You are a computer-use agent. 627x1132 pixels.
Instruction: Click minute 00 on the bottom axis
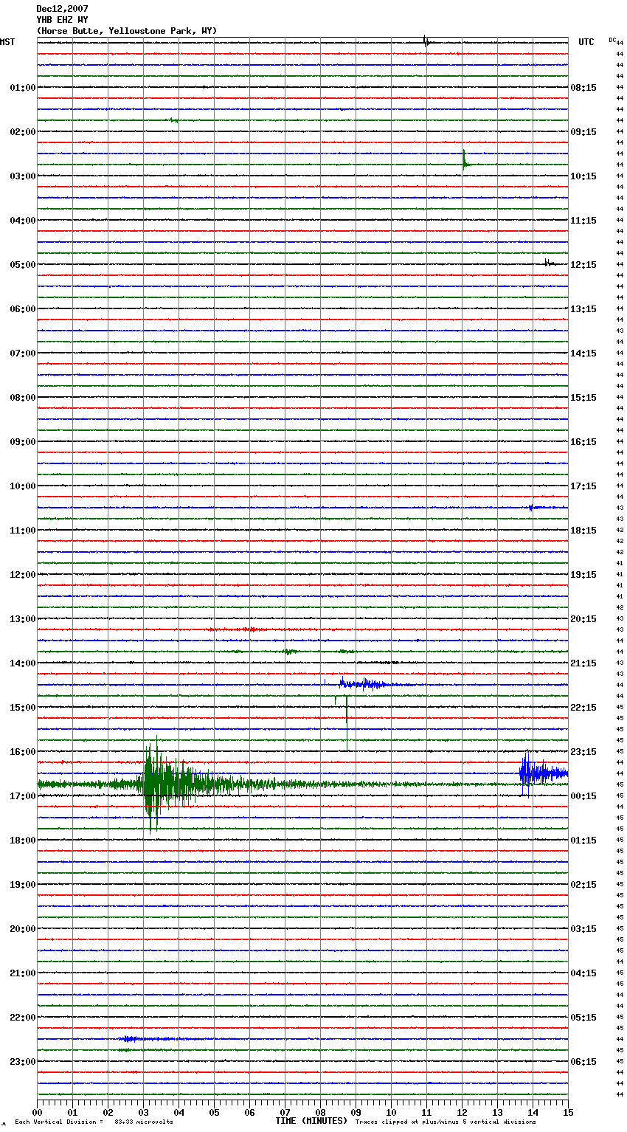[37, 1112]
